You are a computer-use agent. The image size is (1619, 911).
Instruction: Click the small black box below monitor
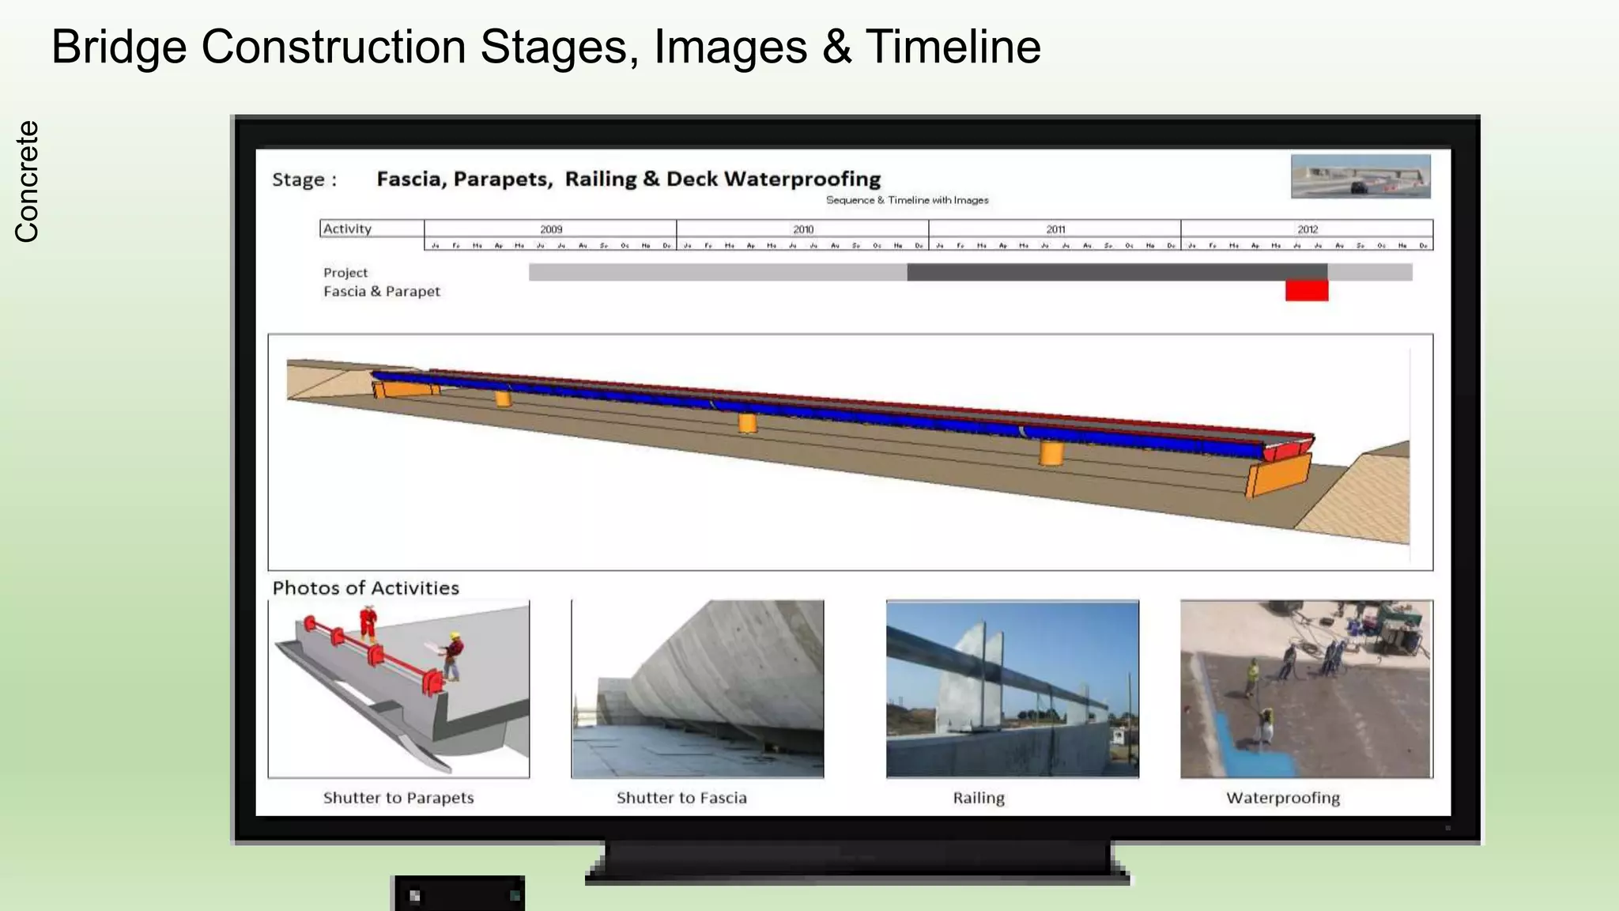(x=459, y=894)
